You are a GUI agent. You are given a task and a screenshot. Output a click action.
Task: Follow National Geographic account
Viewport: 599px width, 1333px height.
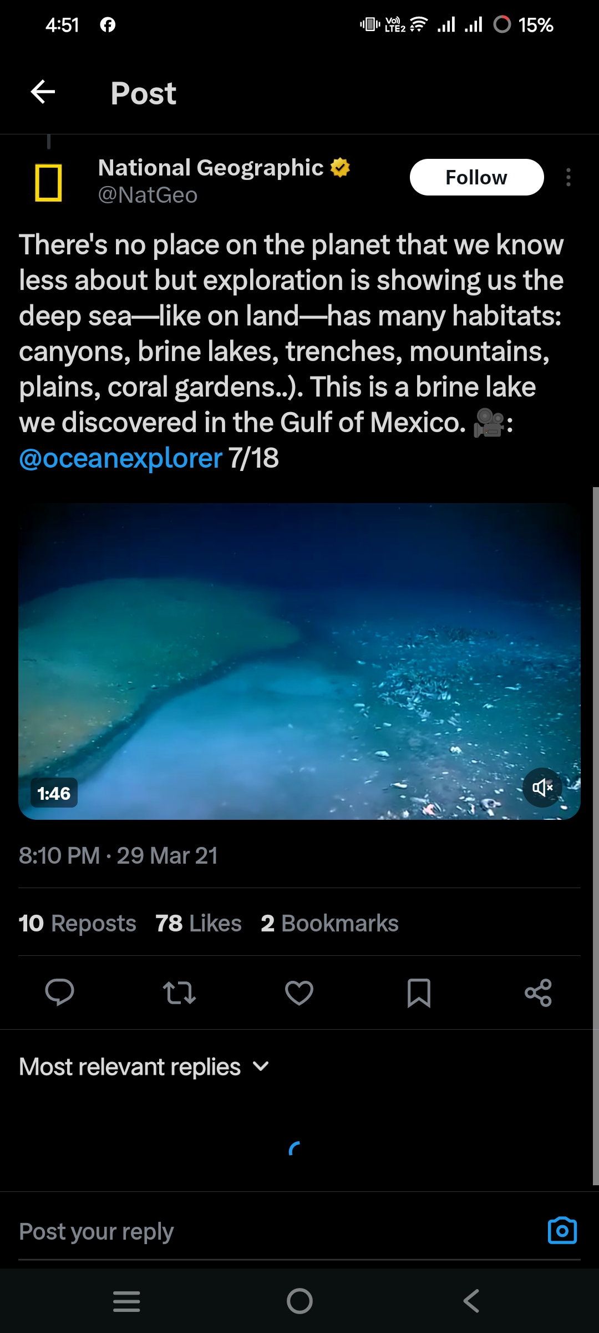coord(476,177)
